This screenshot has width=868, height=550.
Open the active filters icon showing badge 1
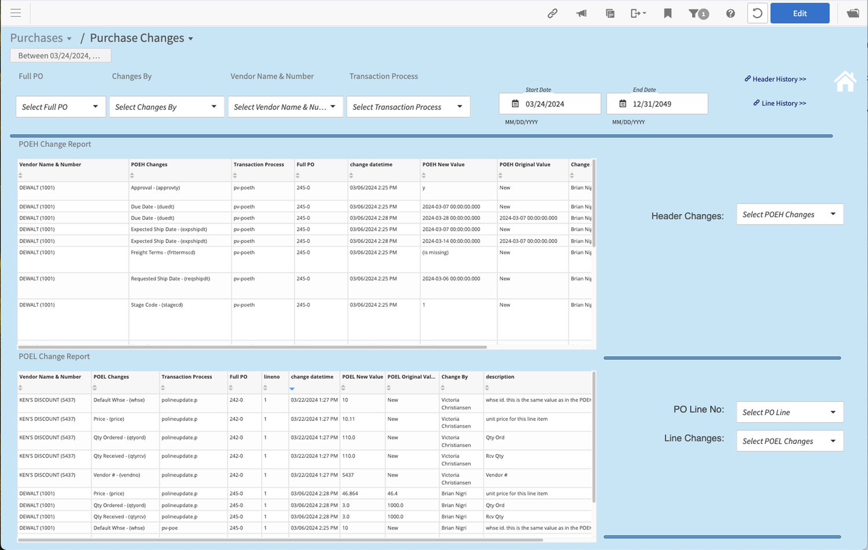[x=698, y=13]
